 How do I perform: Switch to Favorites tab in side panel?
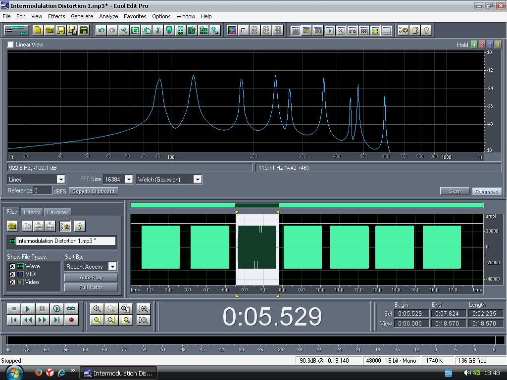click(x=57, y=212)
